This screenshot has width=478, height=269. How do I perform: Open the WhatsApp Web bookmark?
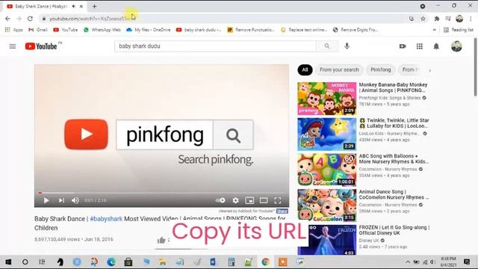pos(102,30)
